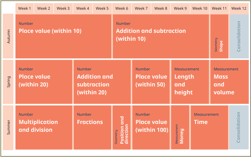Select the Position and direction block
251x157 pixels.
click(122, 127)
